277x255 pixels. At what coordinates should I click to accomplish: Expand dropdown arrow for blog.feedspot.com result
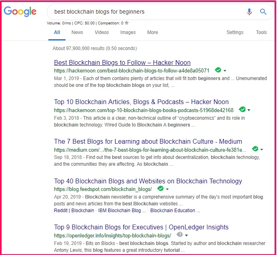[167, 189]
